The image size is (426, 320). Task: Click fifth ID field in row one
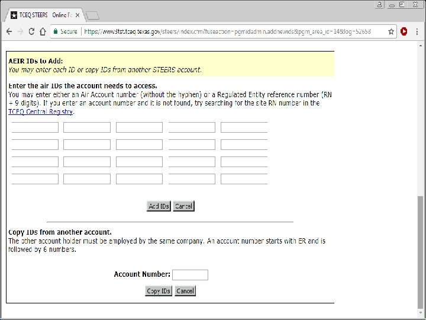point(244,127)
